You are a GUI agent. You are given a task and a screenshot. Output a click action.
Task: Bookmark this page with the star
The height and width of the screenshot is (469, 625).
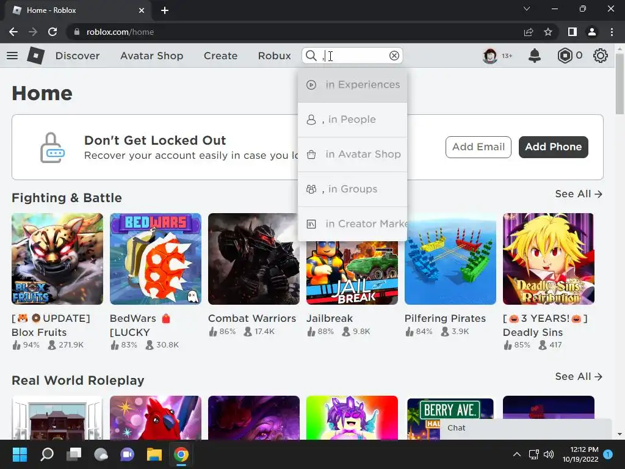[548, 32]
